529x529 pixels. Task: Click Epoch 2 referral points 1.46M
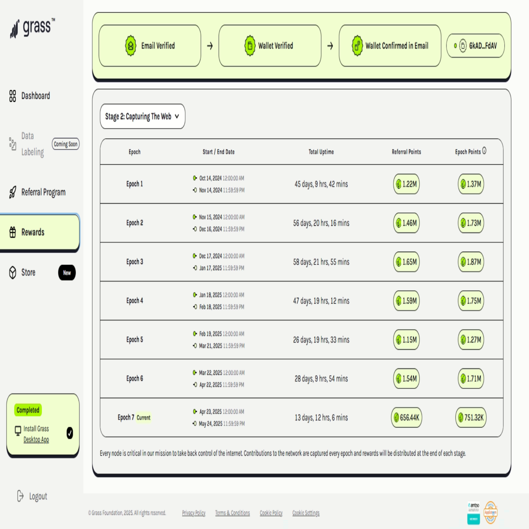coord(406,223)
